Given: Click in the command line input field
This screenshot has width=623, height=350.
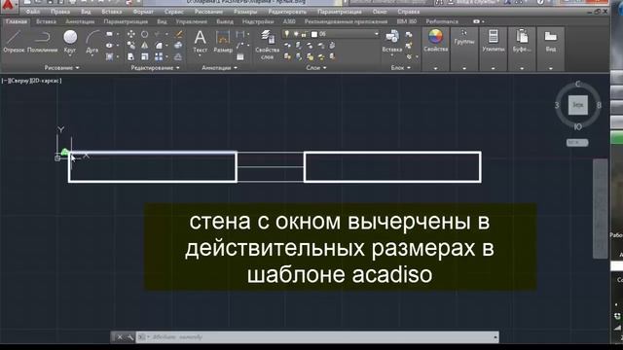Looking at the screenshot, I should point(316,337).
